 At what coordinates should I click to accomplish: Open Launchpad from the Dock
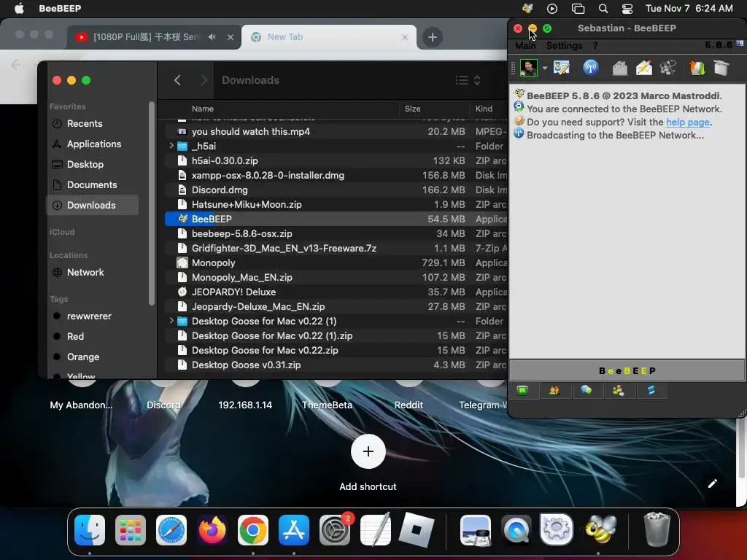pyautogui.click(x=130, y=530)
